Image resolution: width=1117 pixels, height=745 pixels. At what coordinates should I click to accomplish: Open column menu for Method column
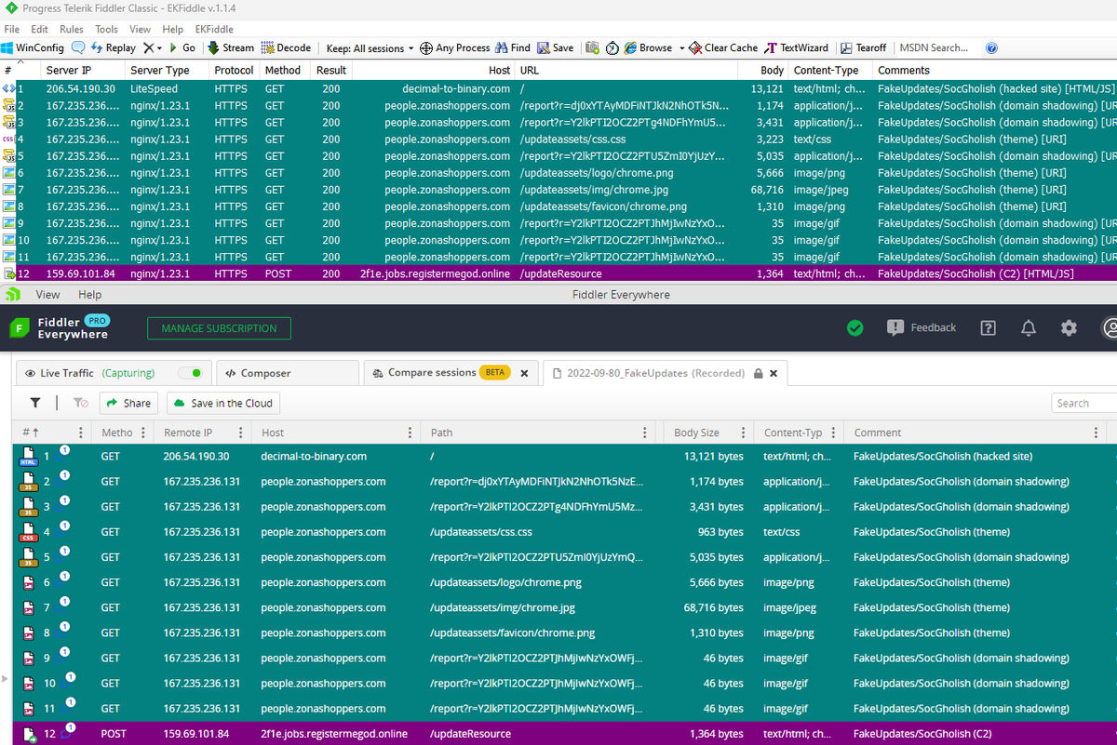click(x=145, y=432)
